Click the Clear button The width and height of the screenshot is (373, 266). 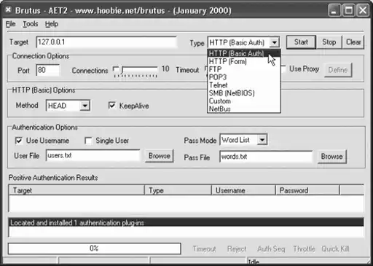(353, 42)
